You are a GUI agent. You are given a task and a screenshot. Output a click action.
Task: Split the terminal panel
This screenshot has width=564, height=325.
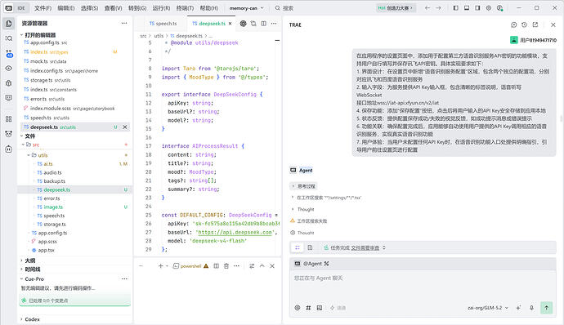[216, 266]
